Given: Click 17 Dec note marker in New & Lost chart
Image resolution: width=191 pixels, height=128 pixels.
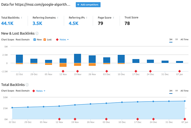Looking at the screenshot, I should tap(136, 71).
